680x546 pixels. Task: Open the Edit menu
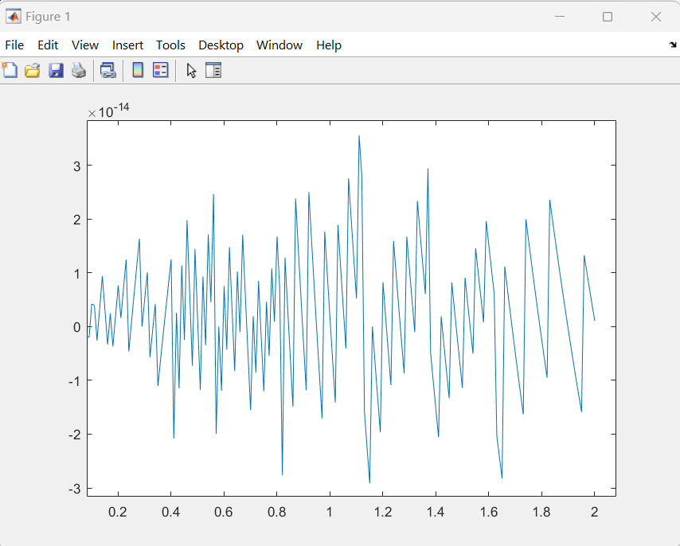48,45
